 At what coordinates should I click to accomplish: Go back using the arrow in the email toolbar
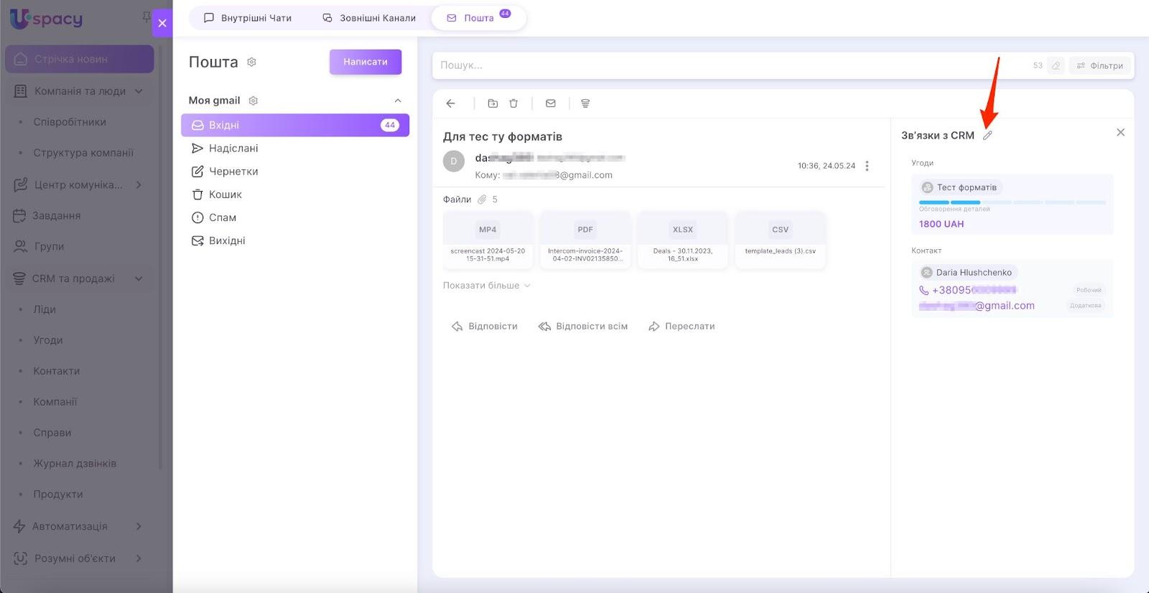(451, 103)
